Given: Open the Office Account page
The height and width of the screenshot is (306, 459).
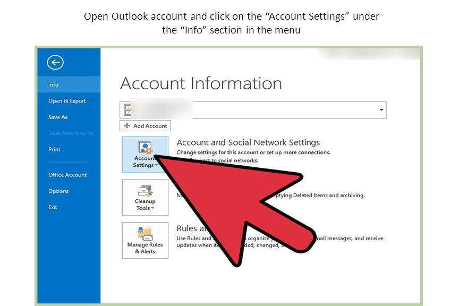Looking at the screenshot, I should pos(67,175).
